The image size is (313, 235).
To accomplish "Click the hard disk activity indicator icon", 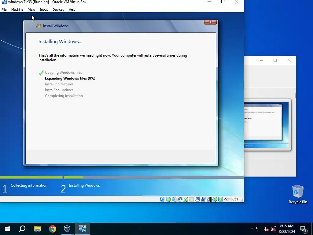I will click(x=162, y=199).
